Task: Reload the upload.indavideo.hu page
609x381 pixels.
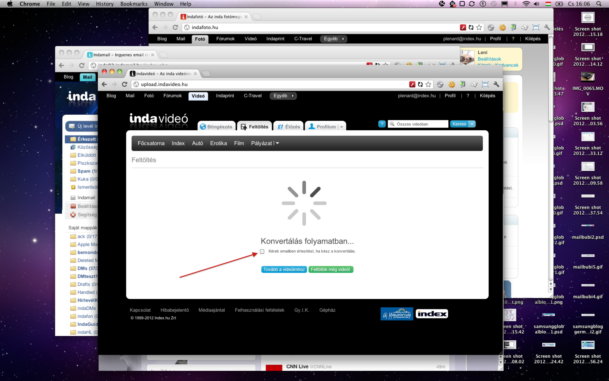Action: pyautogui.click(x=124, y=84)
